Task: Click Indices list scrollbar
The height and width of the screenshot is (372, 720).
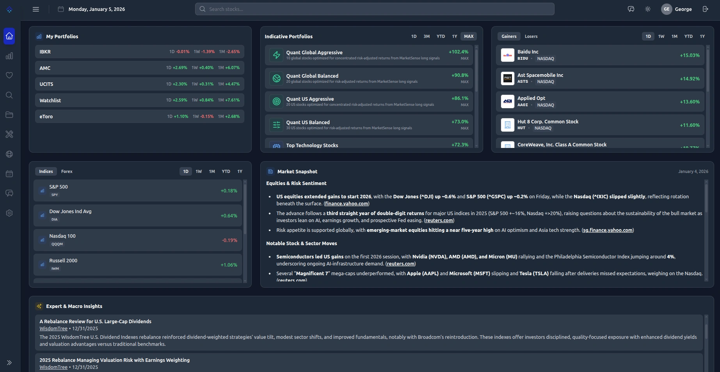Action: click(x=245, y=209)
